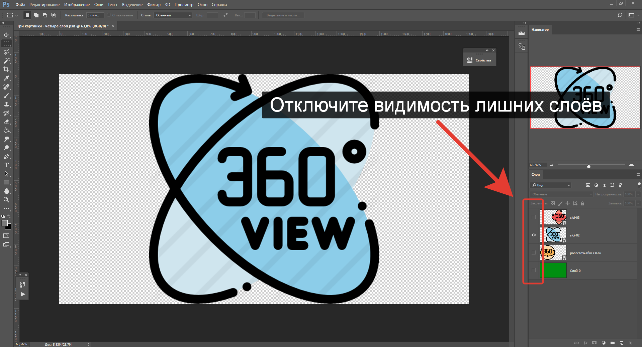Select the Eraser tool
The image size is (643, 347).
click(x=6, y=122)
